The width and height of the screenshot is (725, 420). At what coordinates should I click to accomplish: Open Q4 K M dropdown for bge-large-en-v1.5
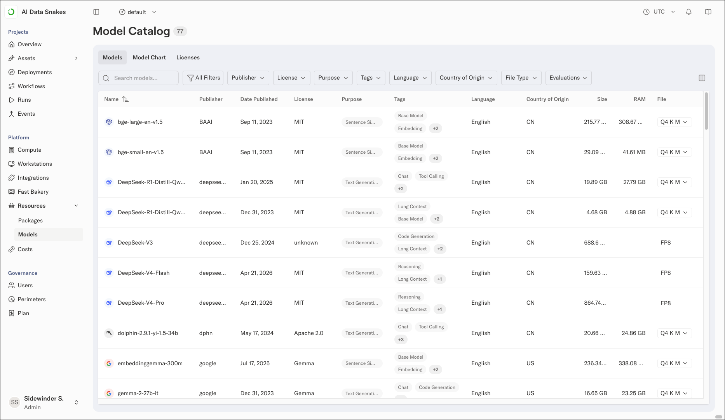pos(674,122)
